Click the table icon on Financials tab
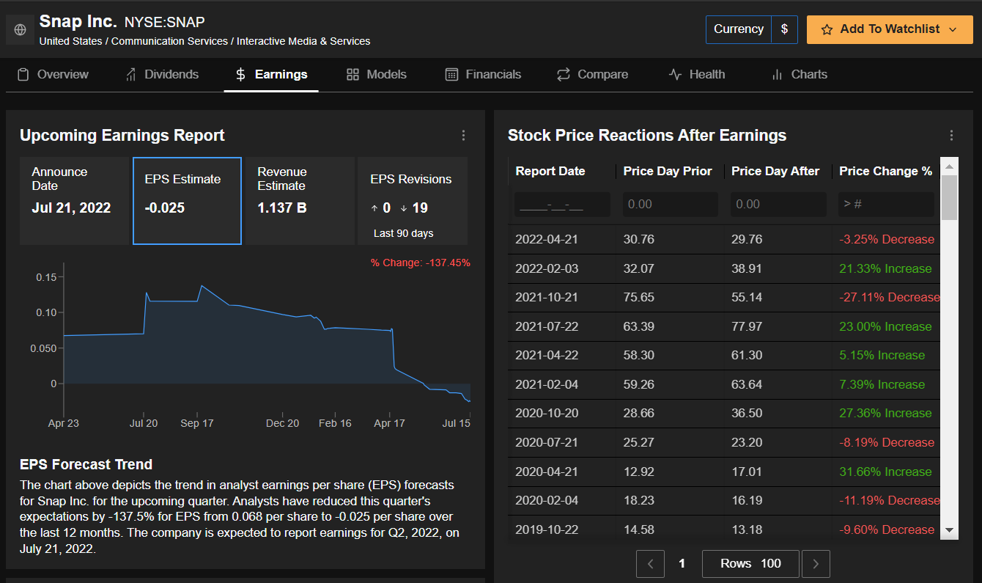This screenshot has height=583, width=982. 452,74
